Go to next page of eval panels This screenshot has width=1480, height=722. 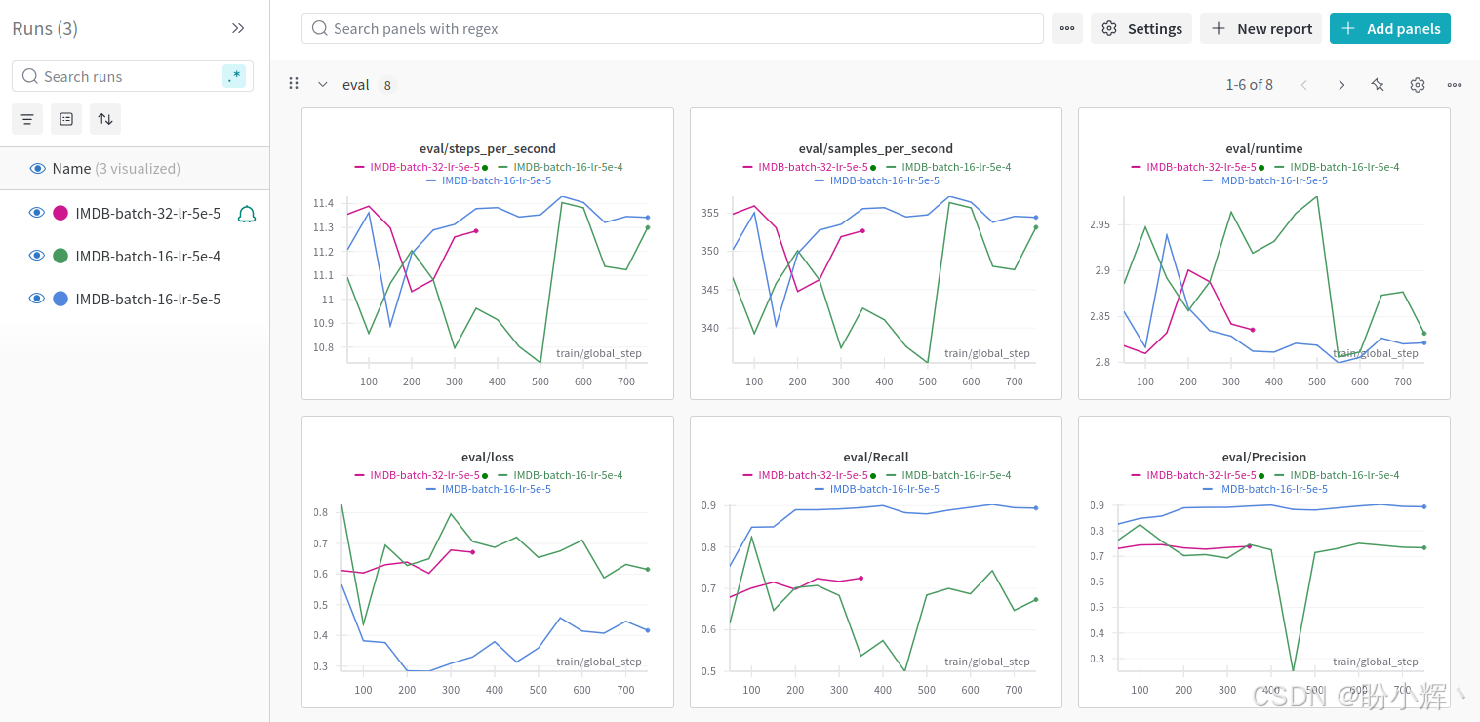[x=1341, y=85]
